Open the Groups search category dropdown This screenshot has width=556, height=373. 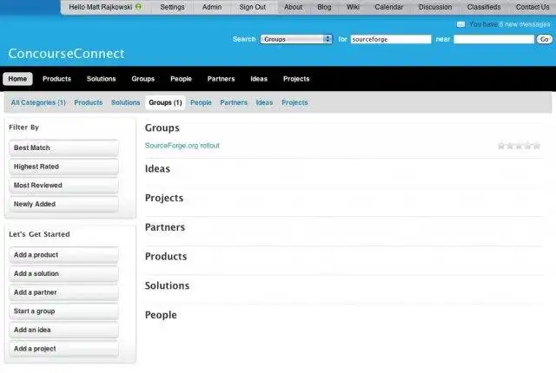tap(296, 39)
